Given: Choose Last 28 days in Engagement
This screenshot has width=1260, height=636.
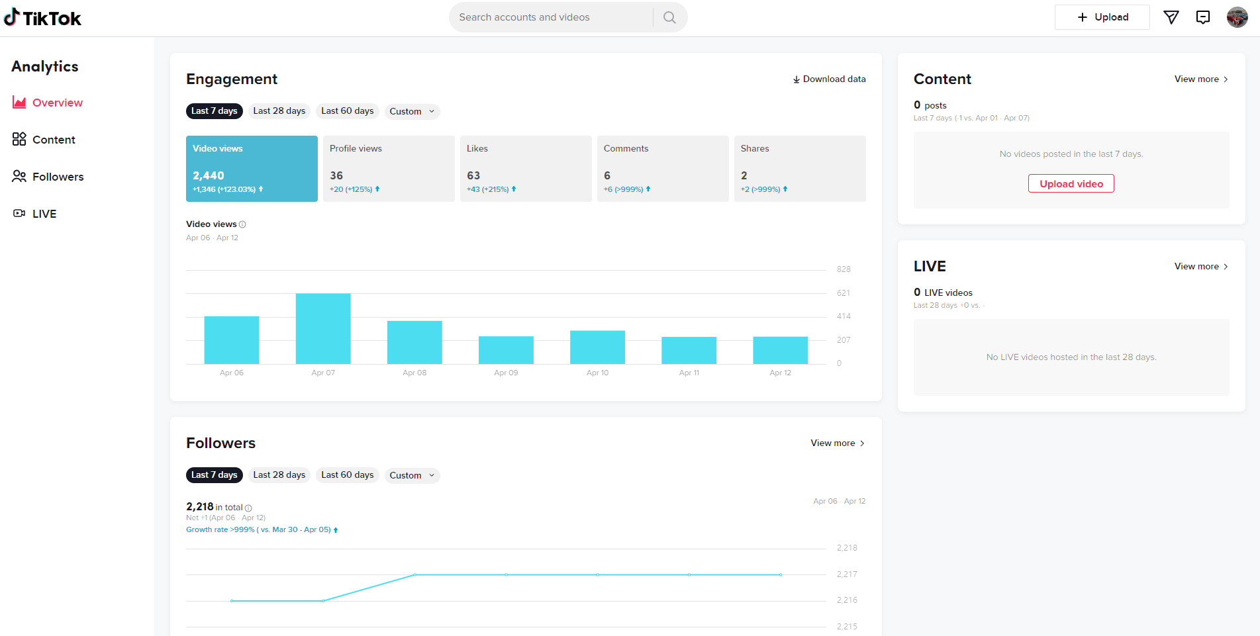Looking at the screenshot, I should 279,111.
